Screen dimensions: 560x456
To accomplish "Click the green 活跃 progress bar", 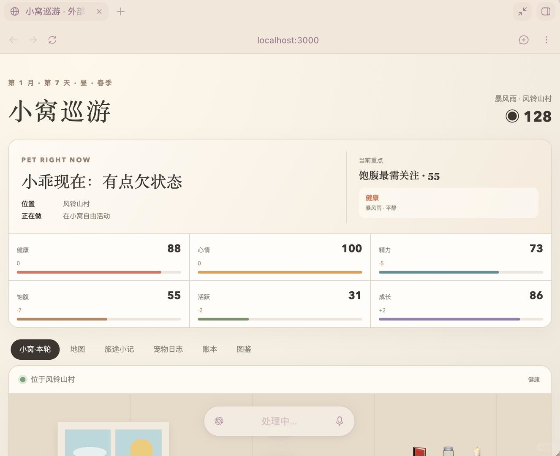I will point(280,319).
